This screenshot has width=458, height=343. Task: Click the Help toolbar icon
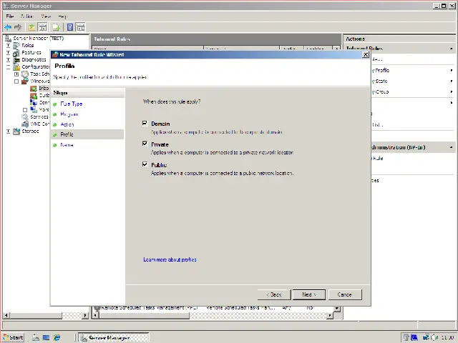pos(70,27)
